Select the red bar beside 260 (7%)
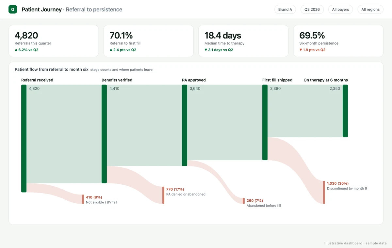Image resolution: width=392 pixels, height=248 pixels. pyautogui.click(x=244, y=201)
